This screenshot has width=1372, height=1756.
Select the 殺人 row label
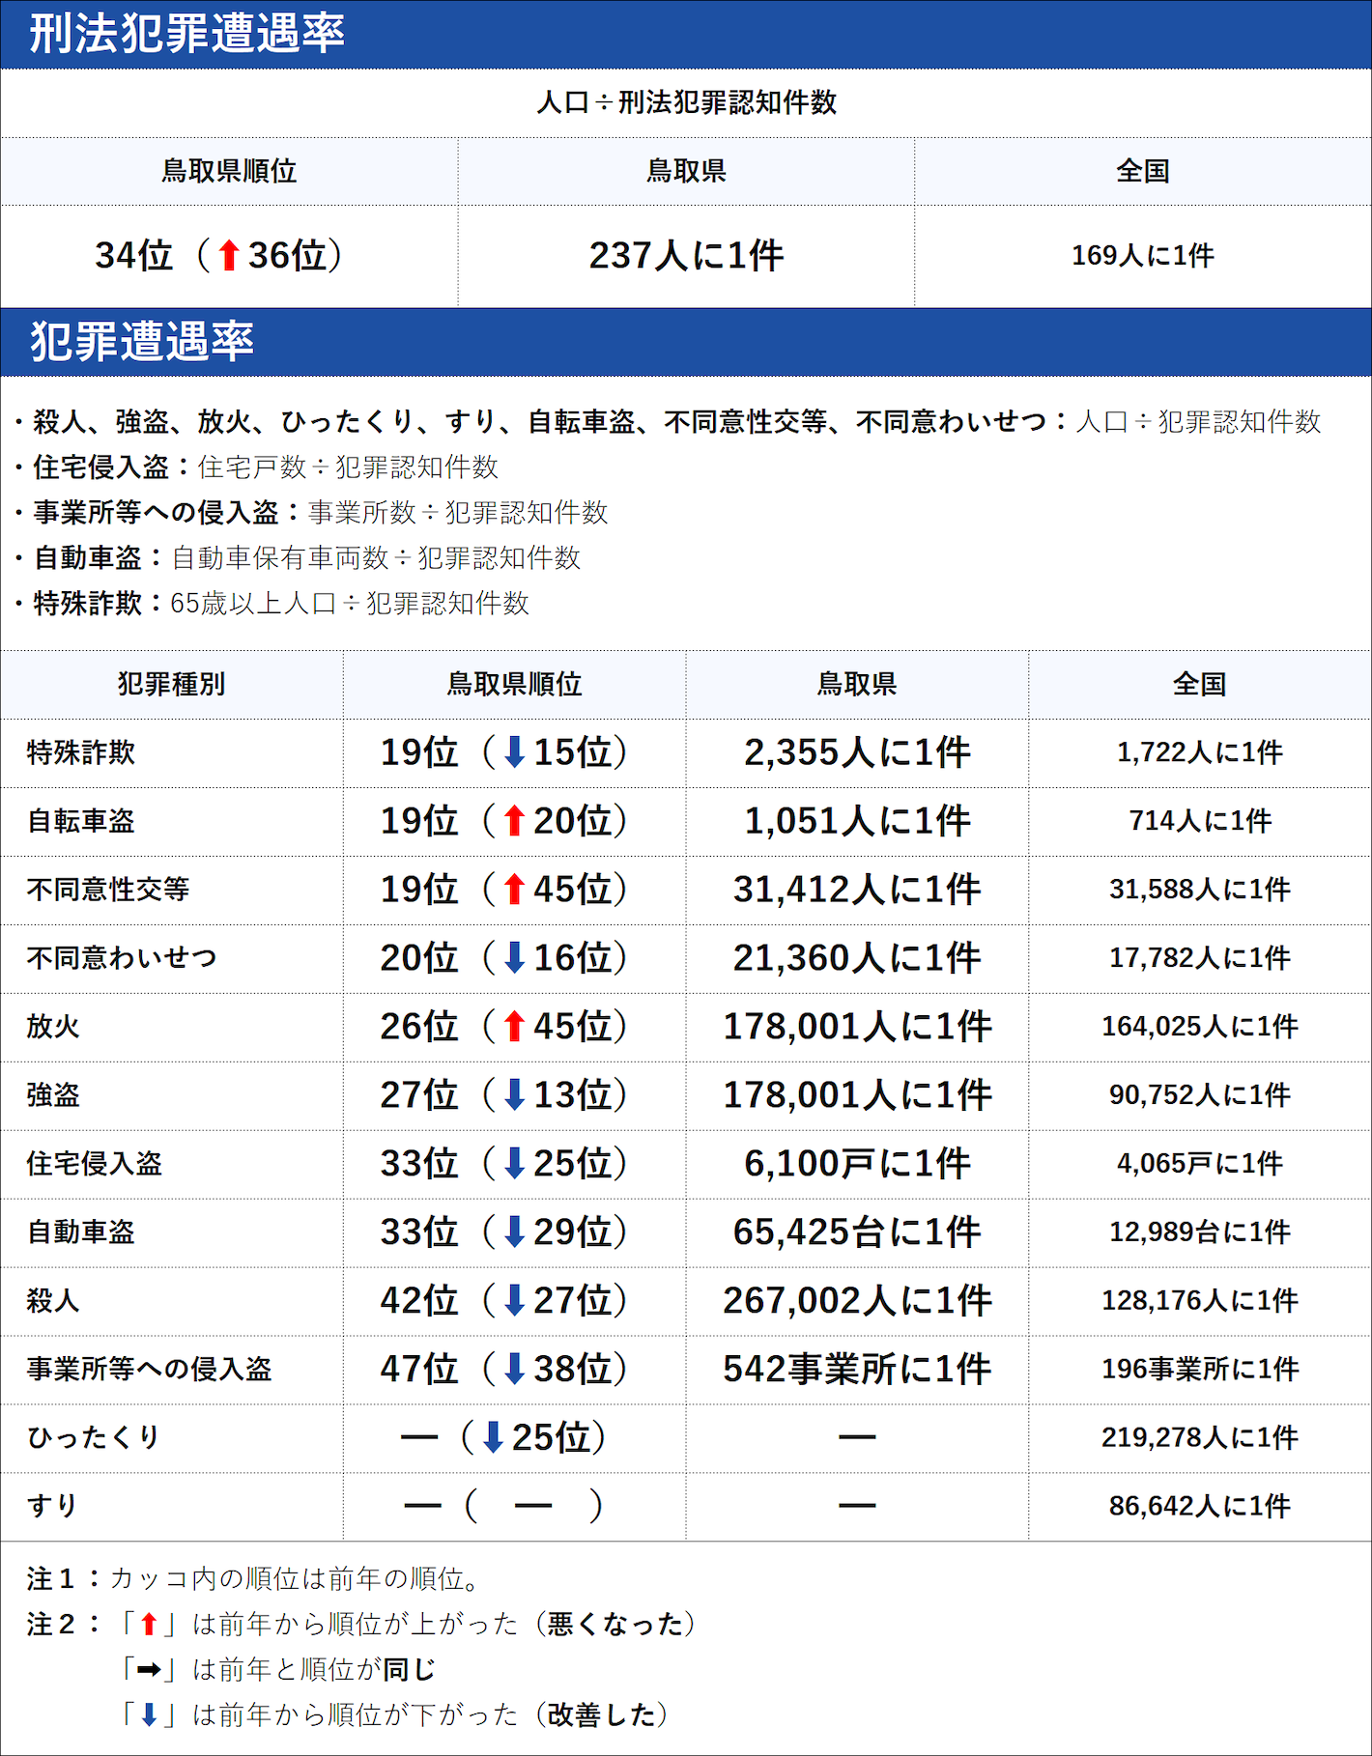pos(53,1301)
